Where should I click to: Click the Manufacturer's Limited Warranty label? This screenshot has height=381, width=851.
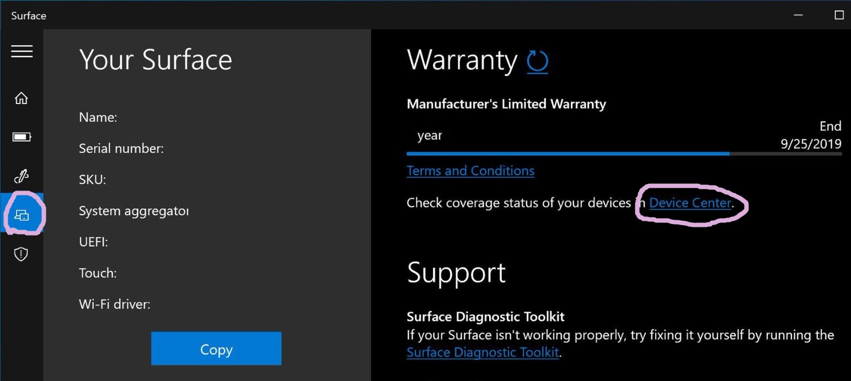(x=506, y=104)
